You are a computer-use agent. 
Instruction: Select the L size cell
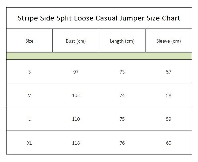29,119
